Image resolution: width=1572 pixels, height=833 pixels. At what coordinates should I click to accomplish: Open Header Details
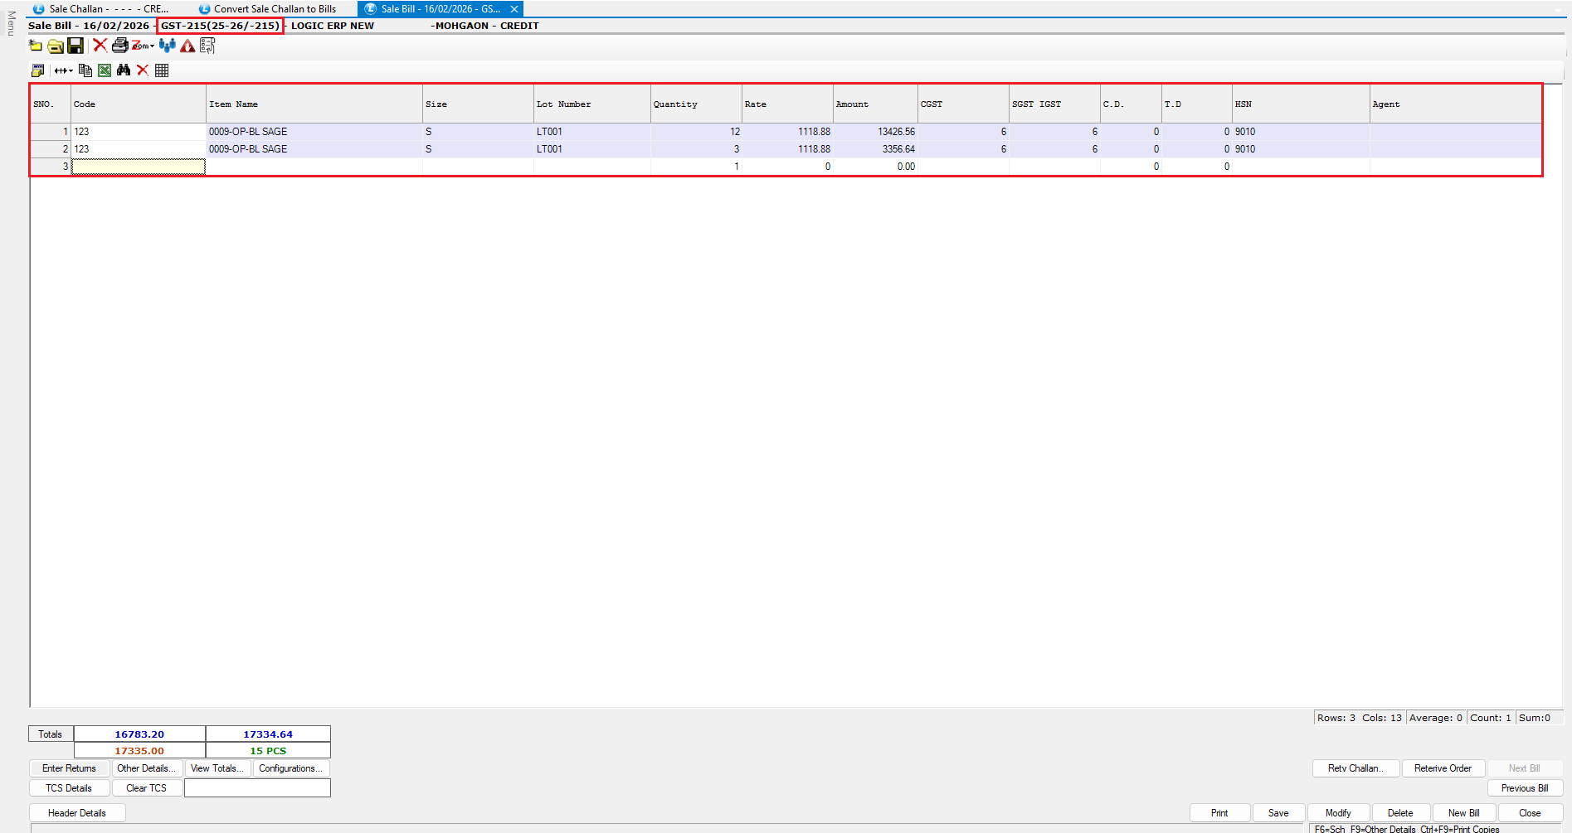77,813
